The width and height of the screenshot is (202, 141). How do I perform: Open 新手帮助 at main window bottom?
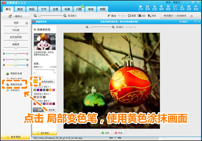point(15,137)
